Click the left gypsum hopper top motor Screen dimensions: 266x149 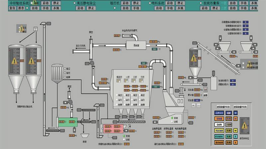pos(220,38)
